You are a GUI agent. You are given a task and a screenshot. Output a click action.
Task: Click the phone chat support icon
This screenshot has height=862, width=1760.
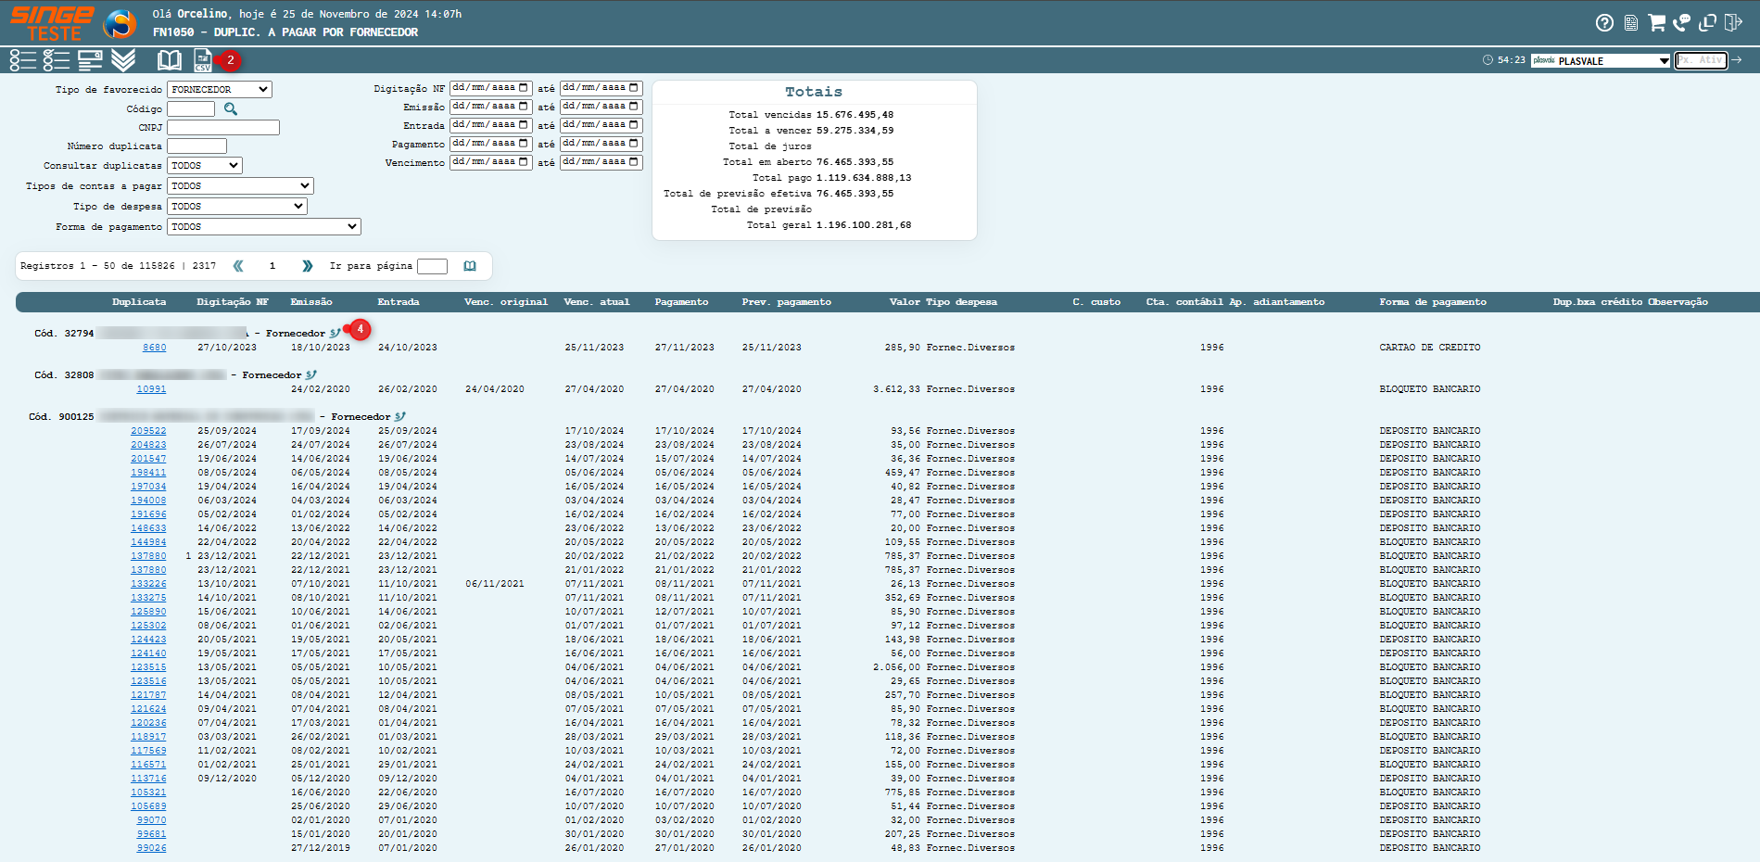(1681, 23)
